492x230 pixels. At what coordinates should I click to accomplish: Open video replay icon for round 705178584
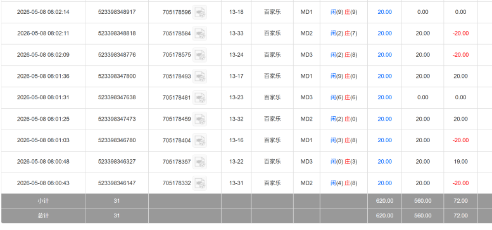pos(199,33)
